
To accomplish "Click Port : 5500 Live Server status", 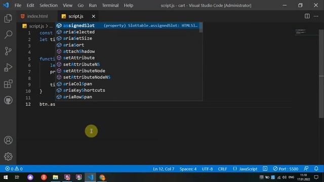I will point(286,169).
